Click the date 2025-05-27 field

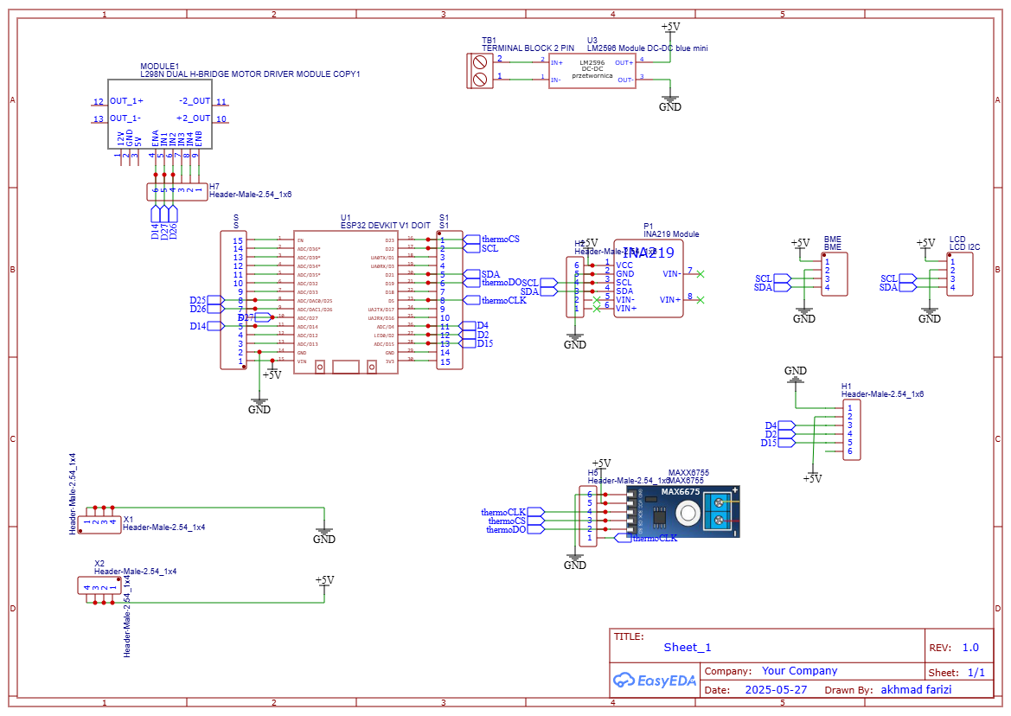coord(775,690)
